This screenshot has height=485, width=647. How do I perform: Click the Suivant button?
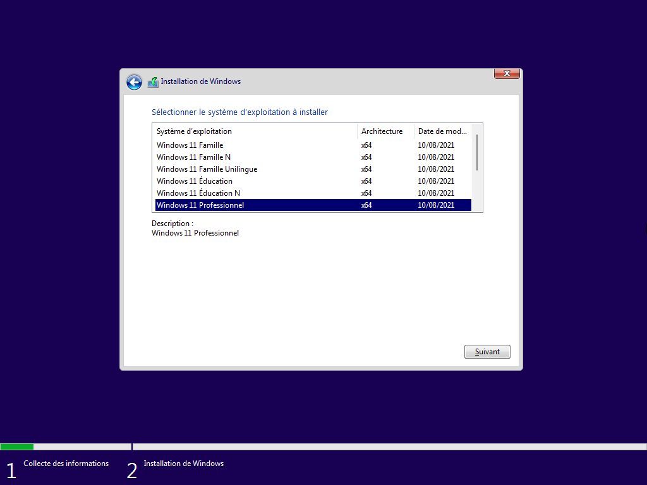[x=487, y=352]
